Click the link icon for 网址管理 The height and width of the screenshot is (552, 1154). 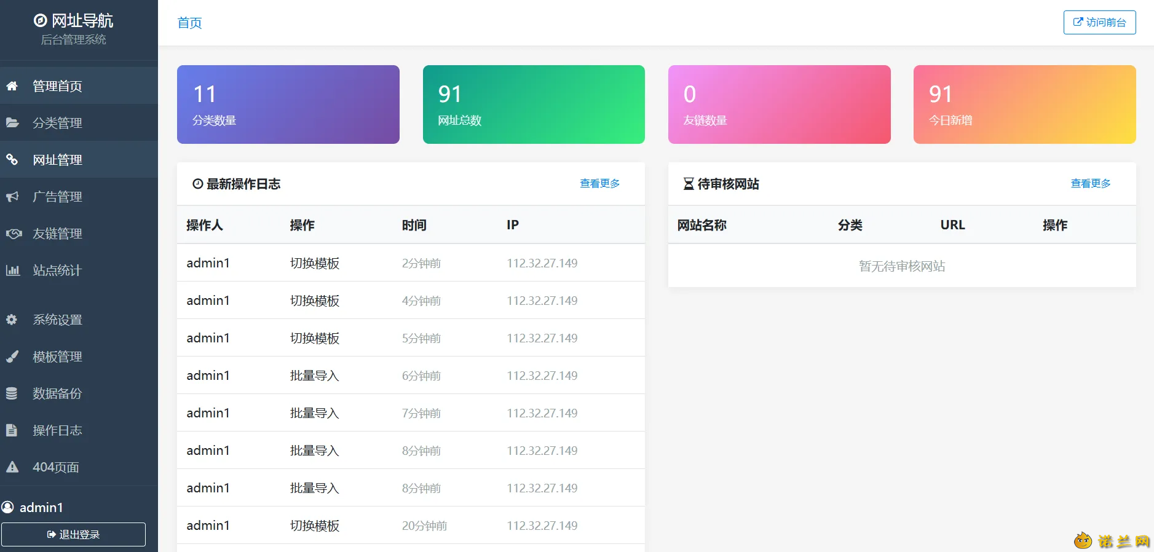pyautogui.click(x=12, y=160)
